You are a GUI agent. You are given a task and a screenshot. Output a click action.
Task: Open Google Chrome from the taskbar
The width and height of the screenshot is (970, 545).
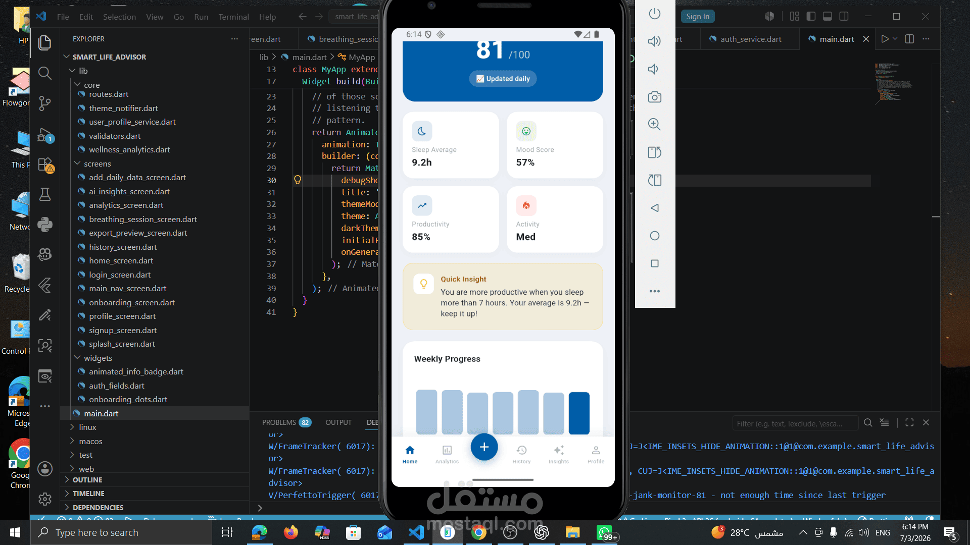tap(479, 532)
